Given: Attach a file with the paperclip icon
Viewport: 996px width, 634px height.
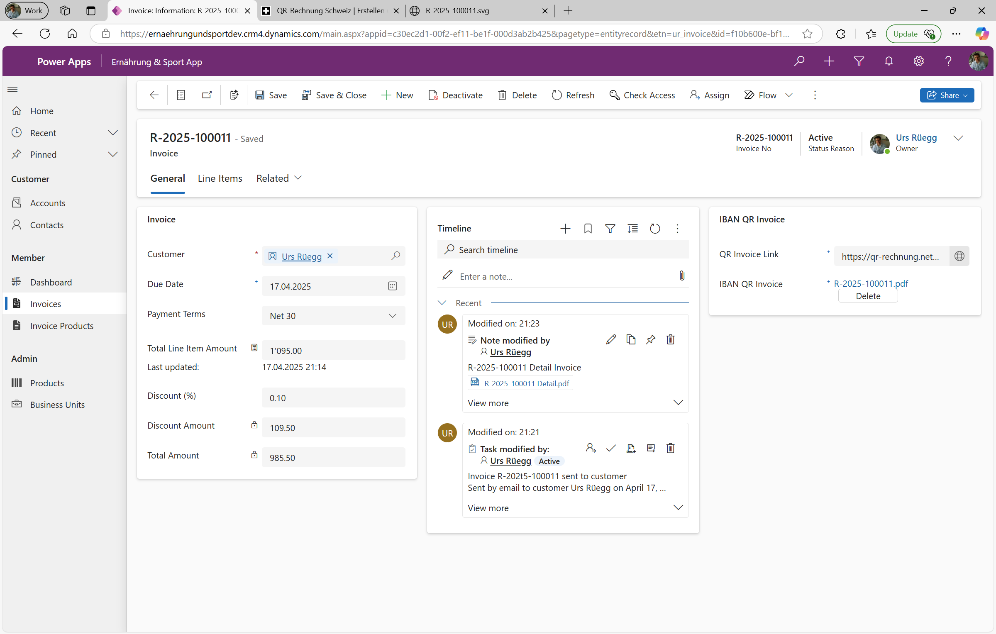Looking at the screenshot, I should click(x=682, y=276).
